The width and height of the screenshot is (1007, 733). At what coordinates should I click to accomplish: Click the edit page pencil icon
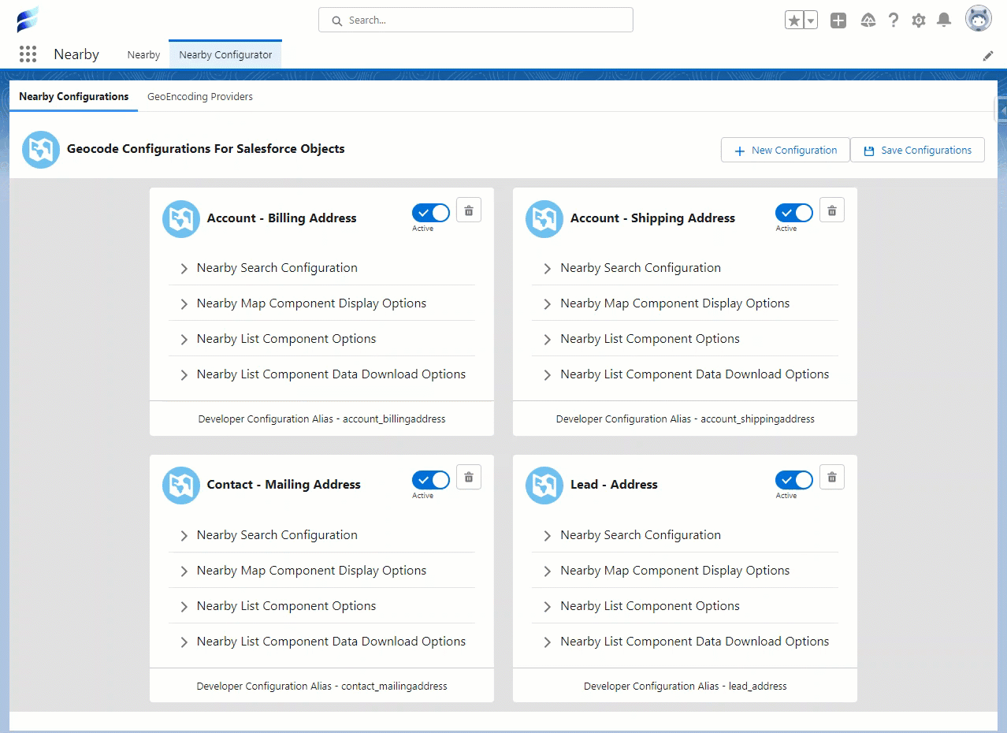click(x=988, y=56)
